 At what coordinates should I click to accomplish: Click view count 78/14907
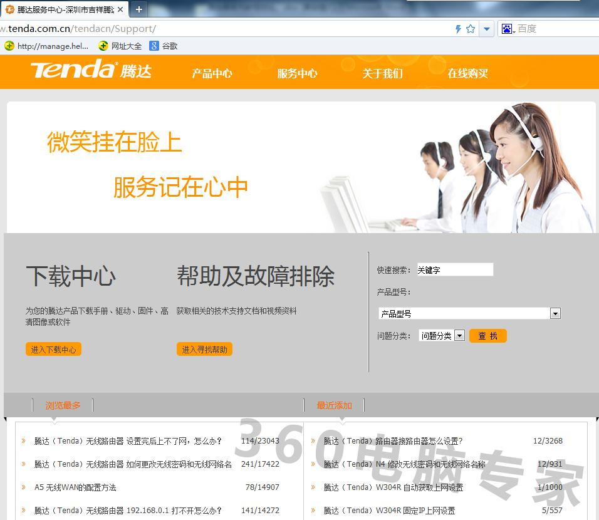[262, 487]
